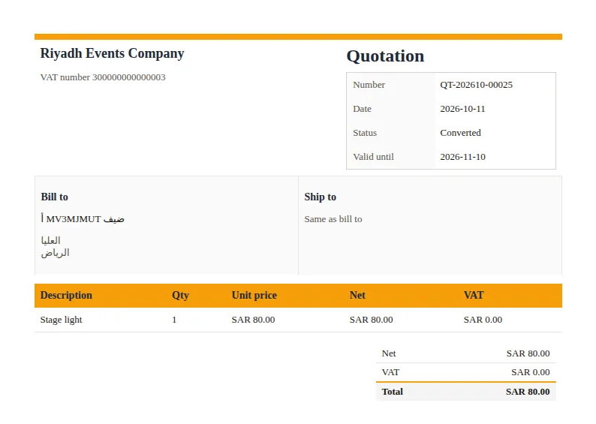Image resolution: width=596 pixels, height=424 pixels.
Task: Click the net SAR 80.00 in item row
Action: point(372,320)
